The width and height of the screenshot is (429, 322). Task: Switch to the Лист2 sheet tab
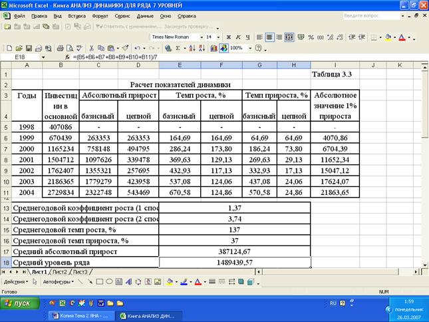59,272
